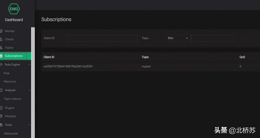
Task: Click the Rule Engine icon
Action: [x=1, y=64]
